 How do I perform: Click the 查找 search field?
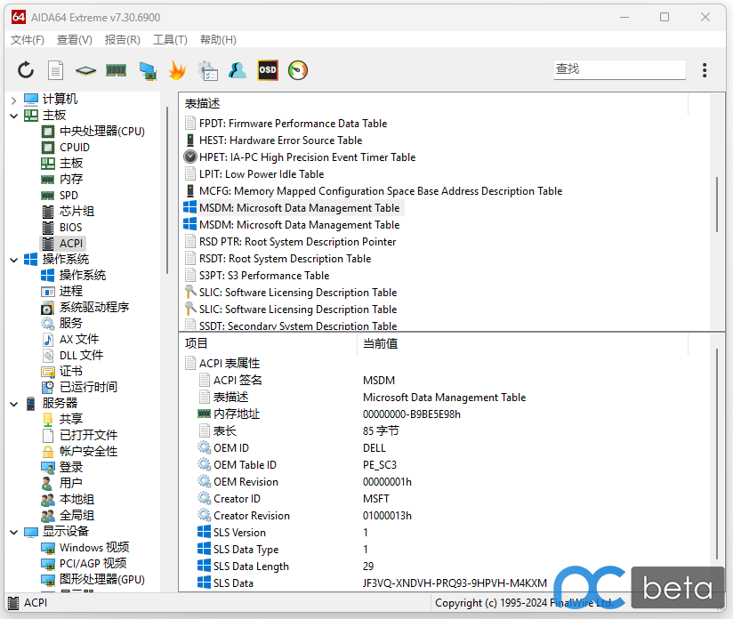click(x=620, y=69)
